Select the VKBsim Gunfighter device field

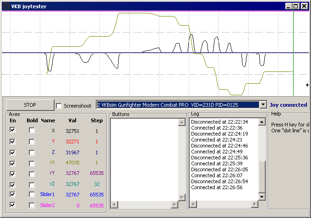click(x=178, y=105)
